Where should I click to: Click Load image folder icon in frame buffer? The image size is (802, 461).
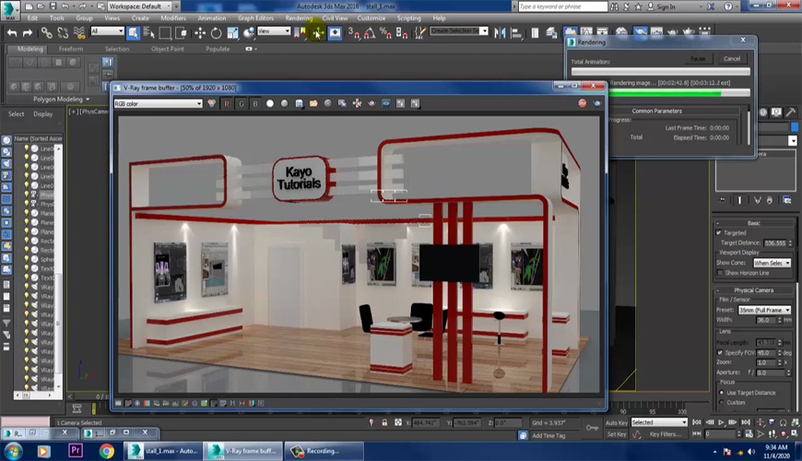click(x=313, y=104)
